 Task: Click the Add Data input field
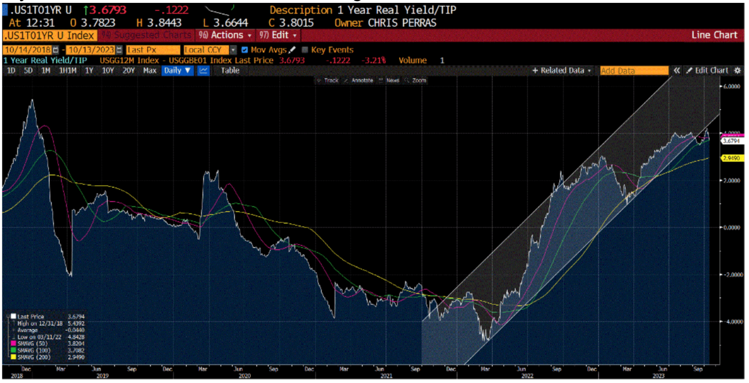click(x=634, y=70)
